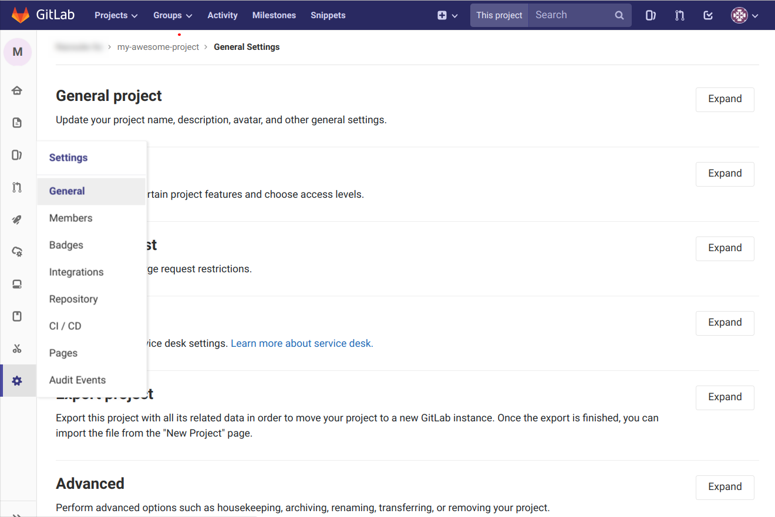Expand the General project section
The height and width of the screenshot is (517, 775).
725,99
